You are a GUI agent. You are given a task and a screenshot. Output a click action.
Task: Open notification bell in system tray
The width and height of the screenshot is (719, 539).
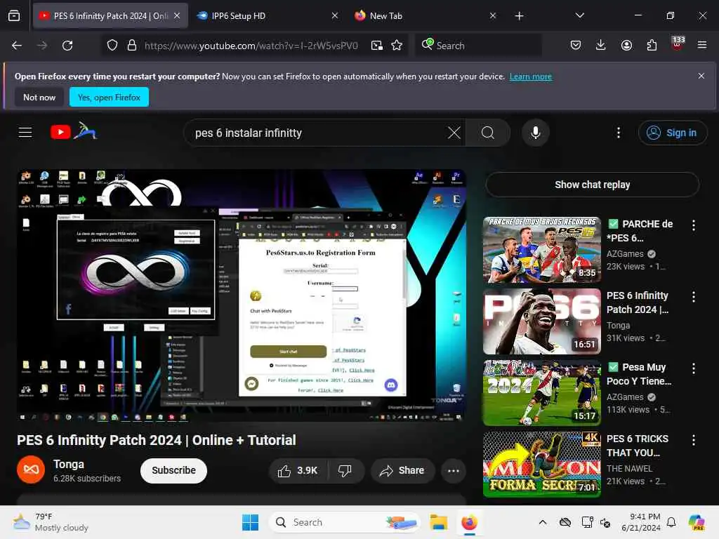[671, 522]
